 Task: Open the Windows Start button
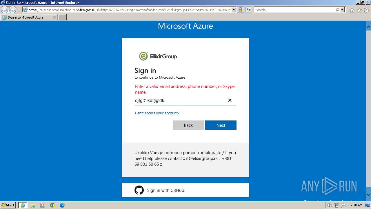(x=8, y=205)
